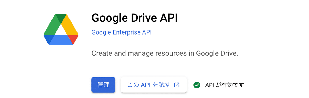The image size is (309, 98).
Task: Click the API が有効です status text
Action: point(225,85)
